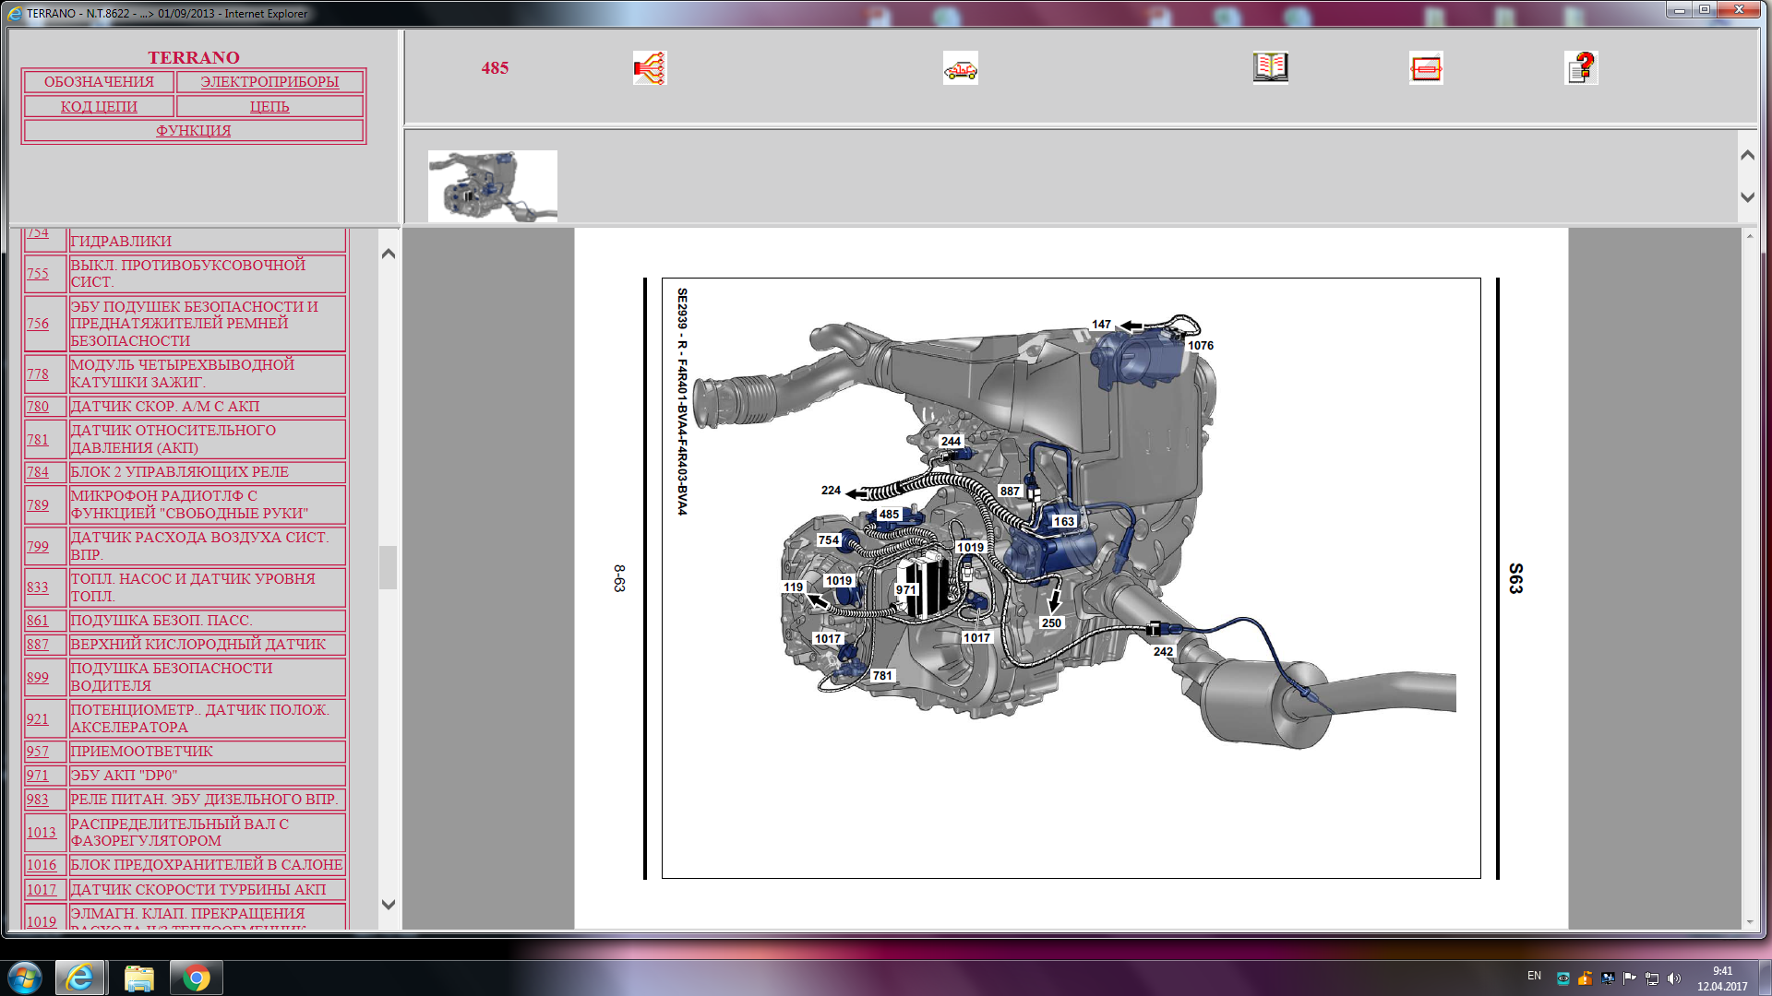The width and height of the screenshot is (1772, 996).
Task: Click label 244 on engine diagram
Action: 951,442
